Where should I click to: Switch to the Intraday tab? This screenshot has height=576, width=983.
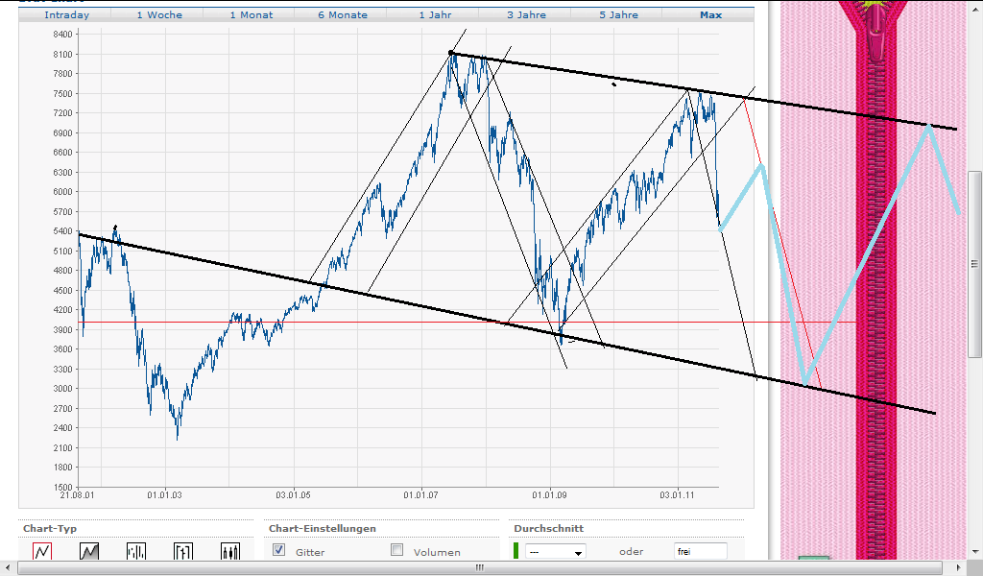click(x=66, y=15)
